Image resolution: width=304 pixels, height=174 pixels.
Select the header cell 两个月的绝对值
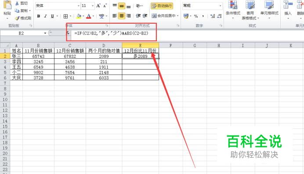click(x=104, y=51)
